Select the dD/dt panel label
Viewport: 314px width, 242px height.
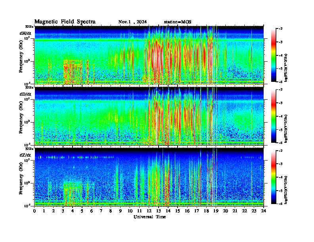click(25, 94)
